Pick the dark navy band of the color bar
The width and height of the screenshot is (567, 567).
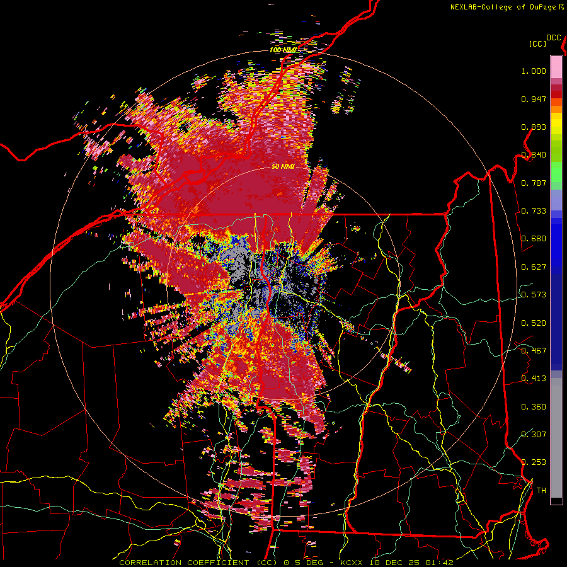pyautogui.click(x=556, y=322)
